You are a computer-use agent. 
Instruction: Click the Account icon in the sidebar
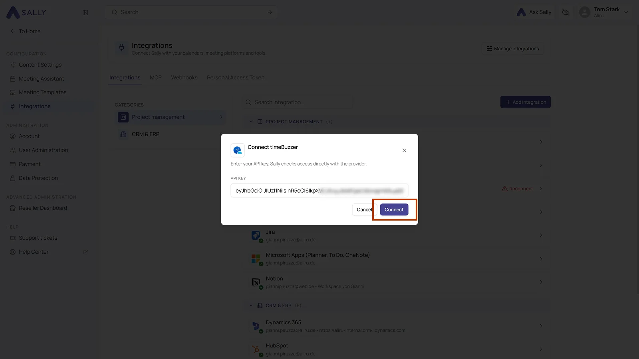point(12,136)
